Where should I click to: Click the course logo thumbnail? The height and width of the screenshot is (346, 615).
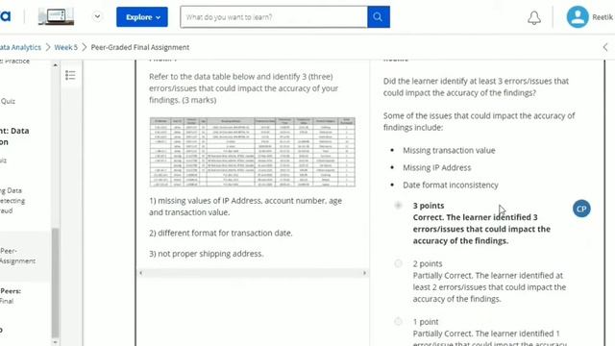[56, 17]
